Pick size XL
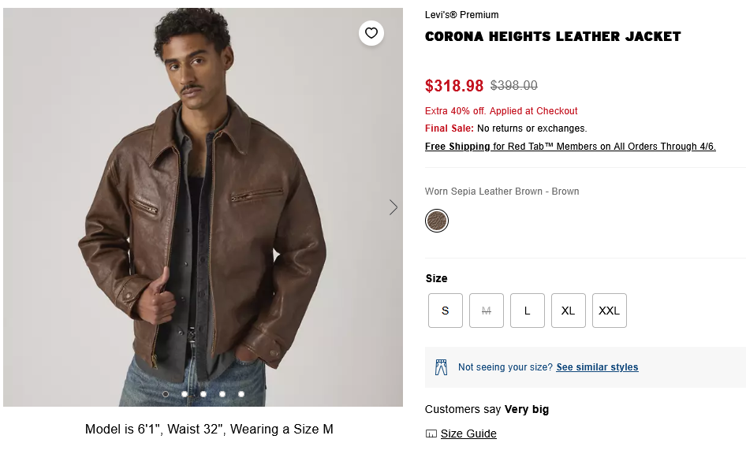The height and width of the screenshot is (454, 746). (x=569, y=311)
